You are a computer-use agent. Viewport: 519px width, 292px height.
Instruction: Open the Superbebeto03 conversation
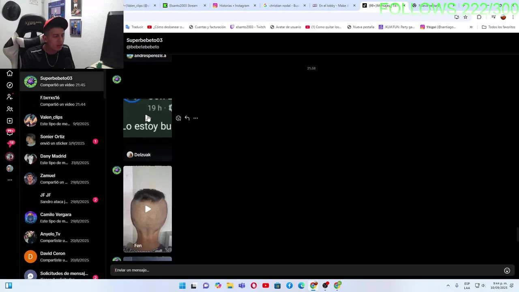point(62,82)
